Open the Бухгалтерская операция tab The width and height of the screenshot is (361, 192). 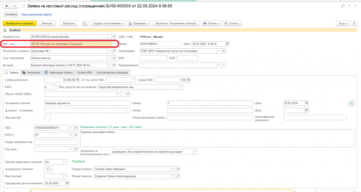112,73
